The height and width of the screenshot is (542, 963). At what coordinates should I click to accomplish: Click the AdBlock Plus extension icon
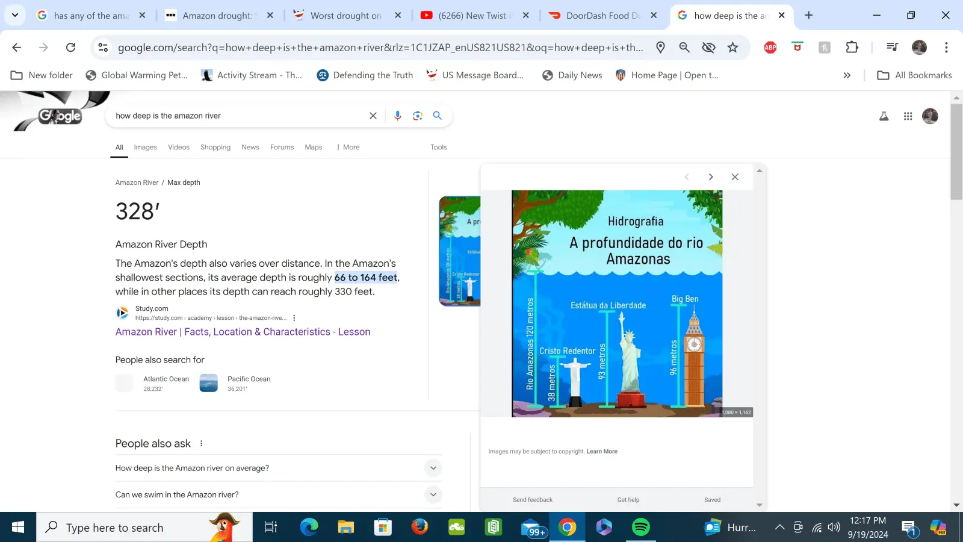pos(770,48)
